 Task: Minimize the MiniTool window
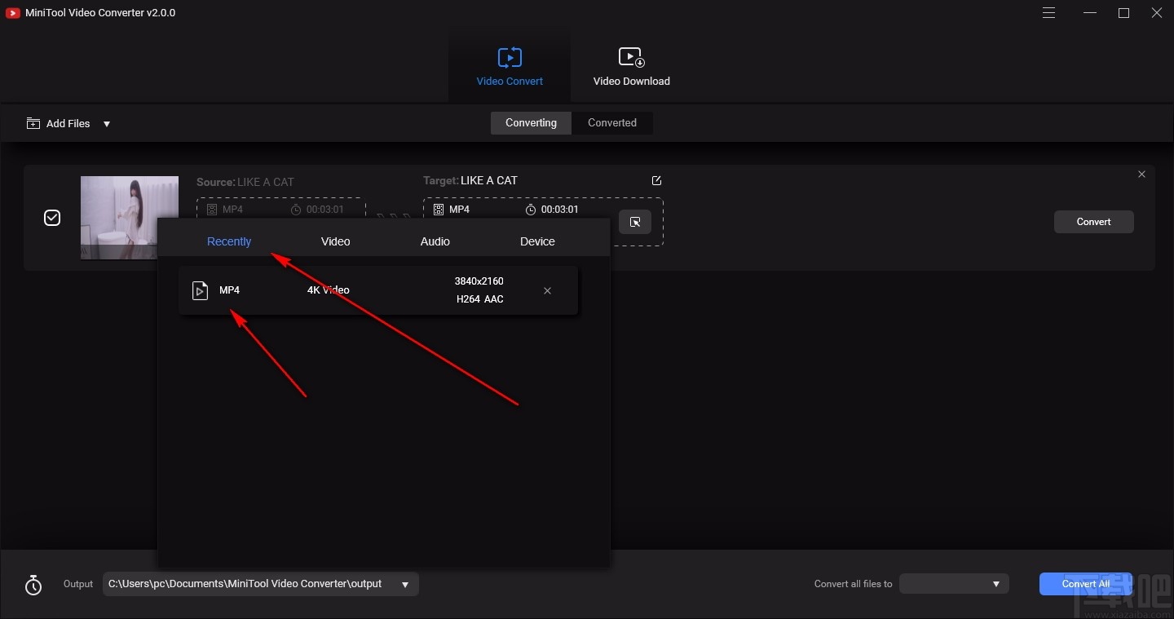pyautogui.click(x=1090, y=13)
